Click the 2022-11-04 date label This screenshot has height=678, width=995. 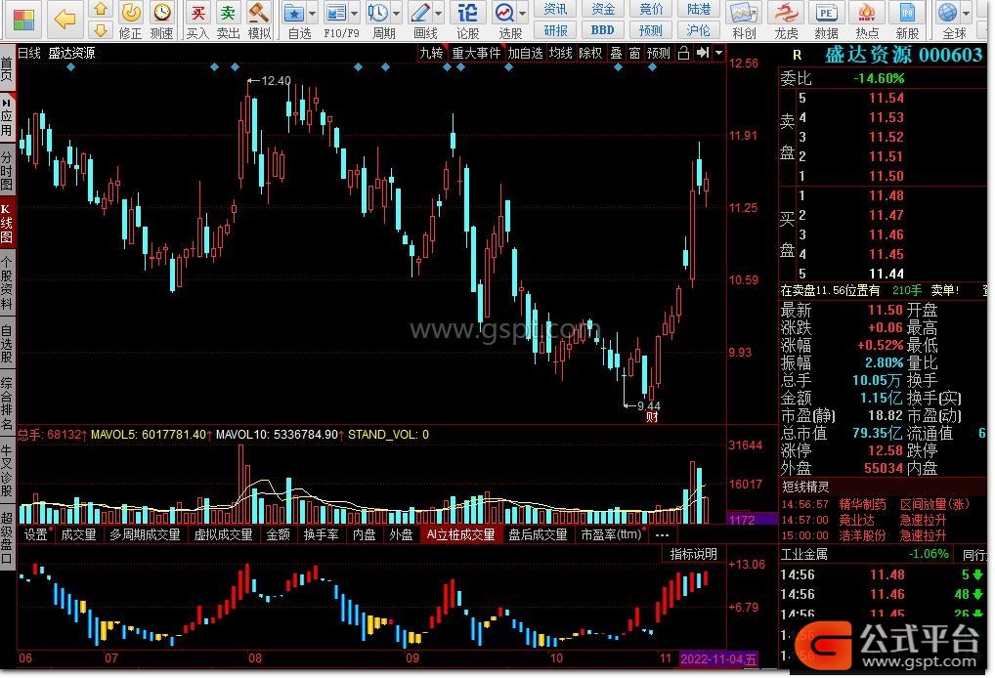click(x=718, y=659)
